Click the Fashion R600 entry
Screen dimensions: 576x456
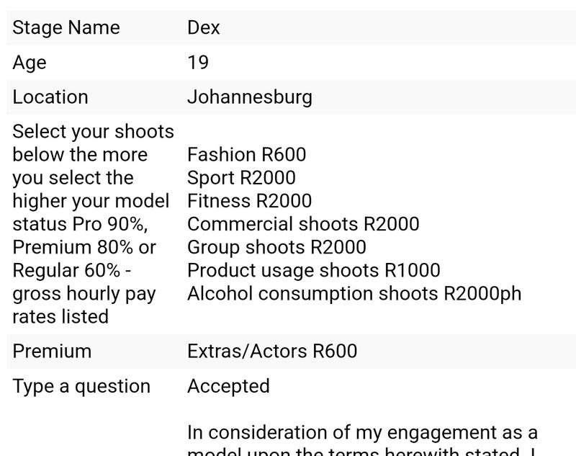point(246,154)
